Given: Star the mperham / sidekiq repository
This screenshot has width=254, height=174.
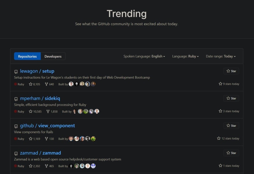Looking at the screenshot, I should (231, 98).
